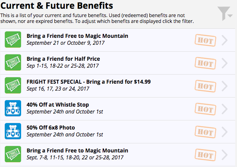The image size is (237, 167).
Task: Open 50% Off 6x8 Photo benefit
Action: [x=51, y=128]
